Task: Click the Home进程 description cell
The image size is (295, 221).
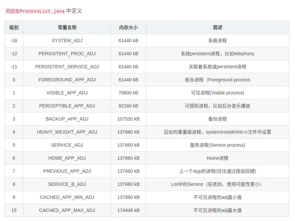Action: [217, 158]
